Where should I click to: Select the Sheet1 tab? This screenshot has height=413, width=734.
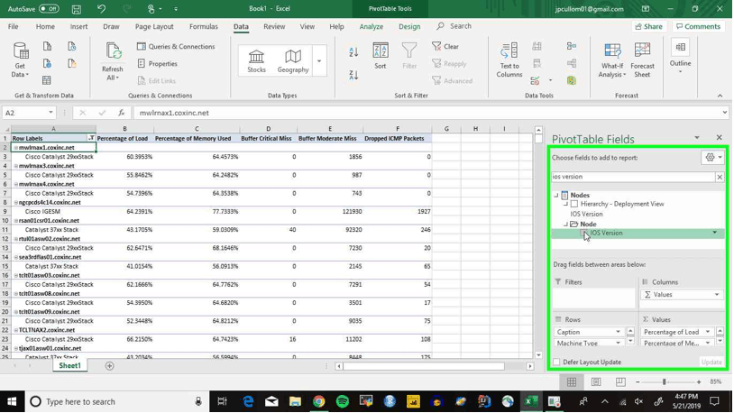69,366
